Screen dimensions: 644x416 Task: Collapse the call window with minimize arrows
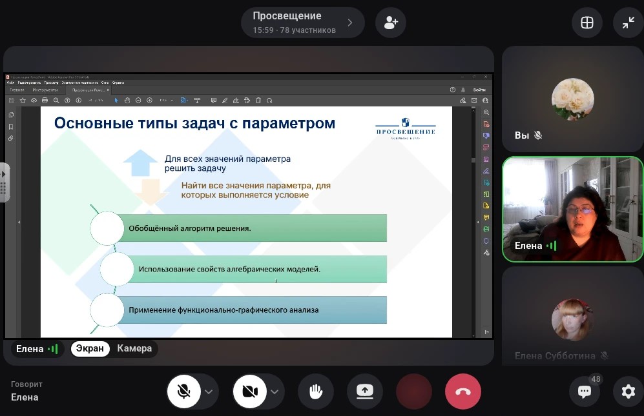628,23
